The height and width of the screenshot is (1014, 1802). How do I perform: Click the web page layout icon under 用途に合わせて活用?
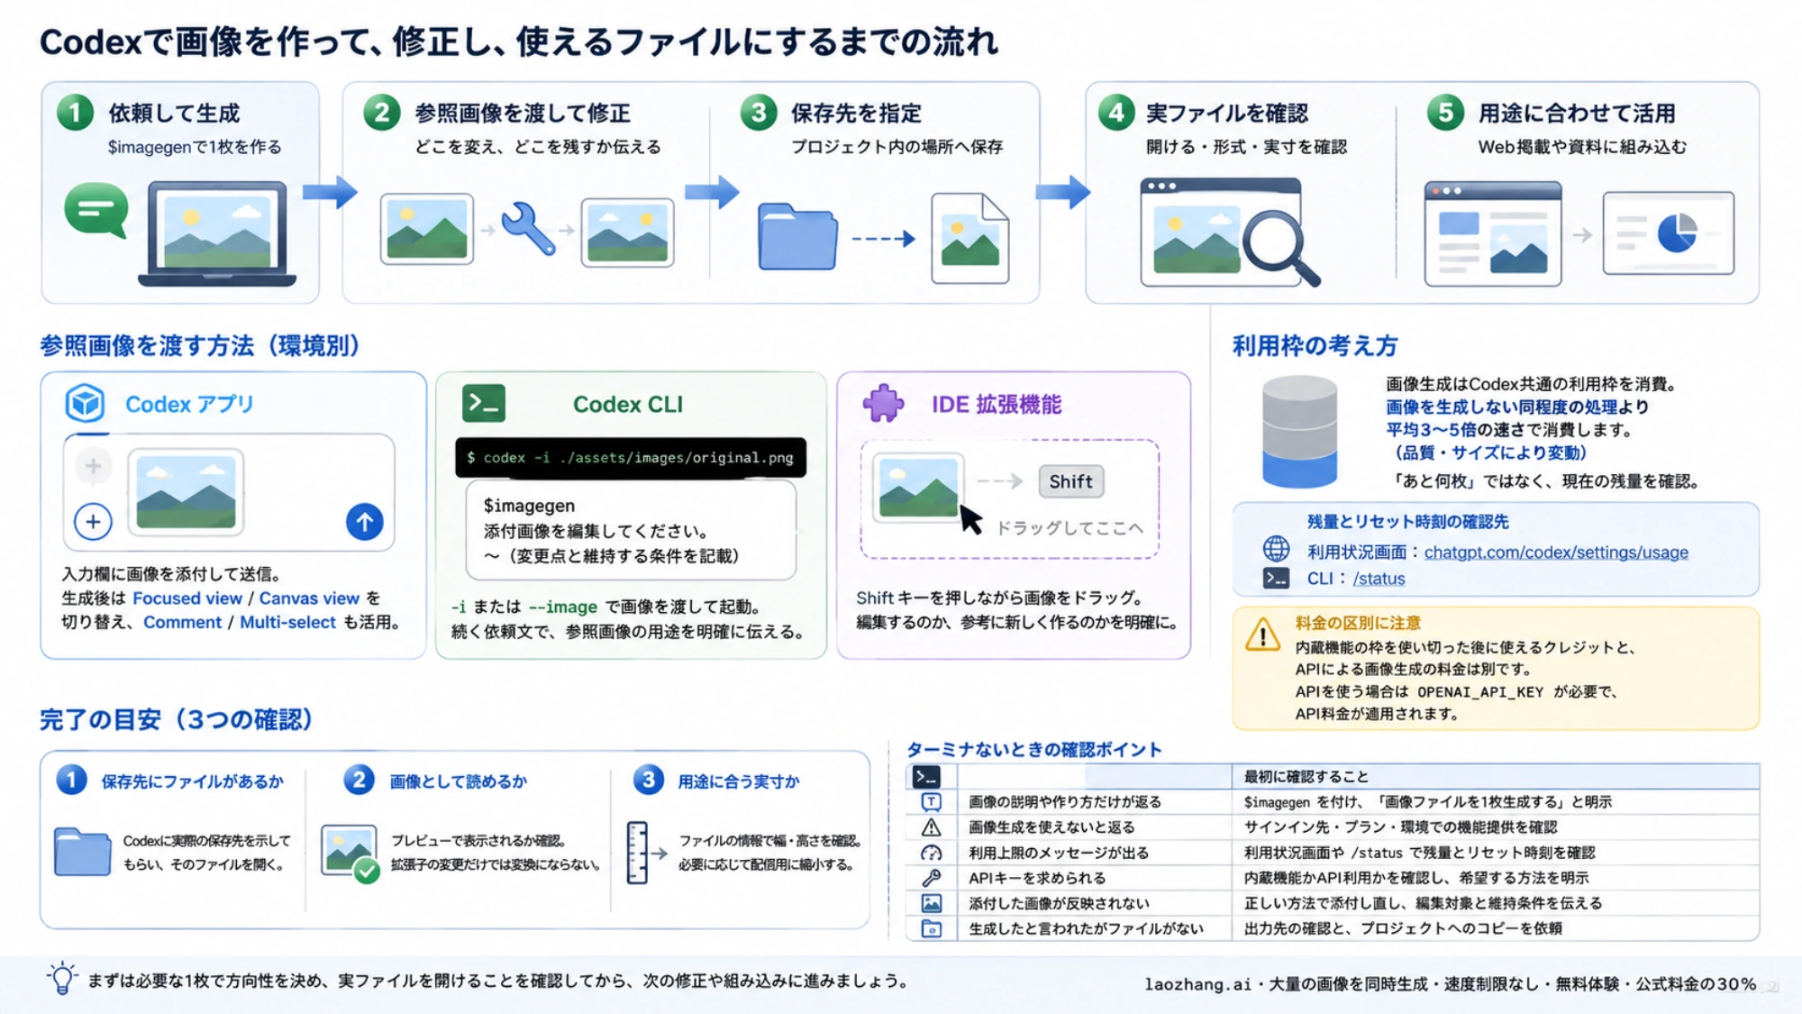tap(1493, 233)
